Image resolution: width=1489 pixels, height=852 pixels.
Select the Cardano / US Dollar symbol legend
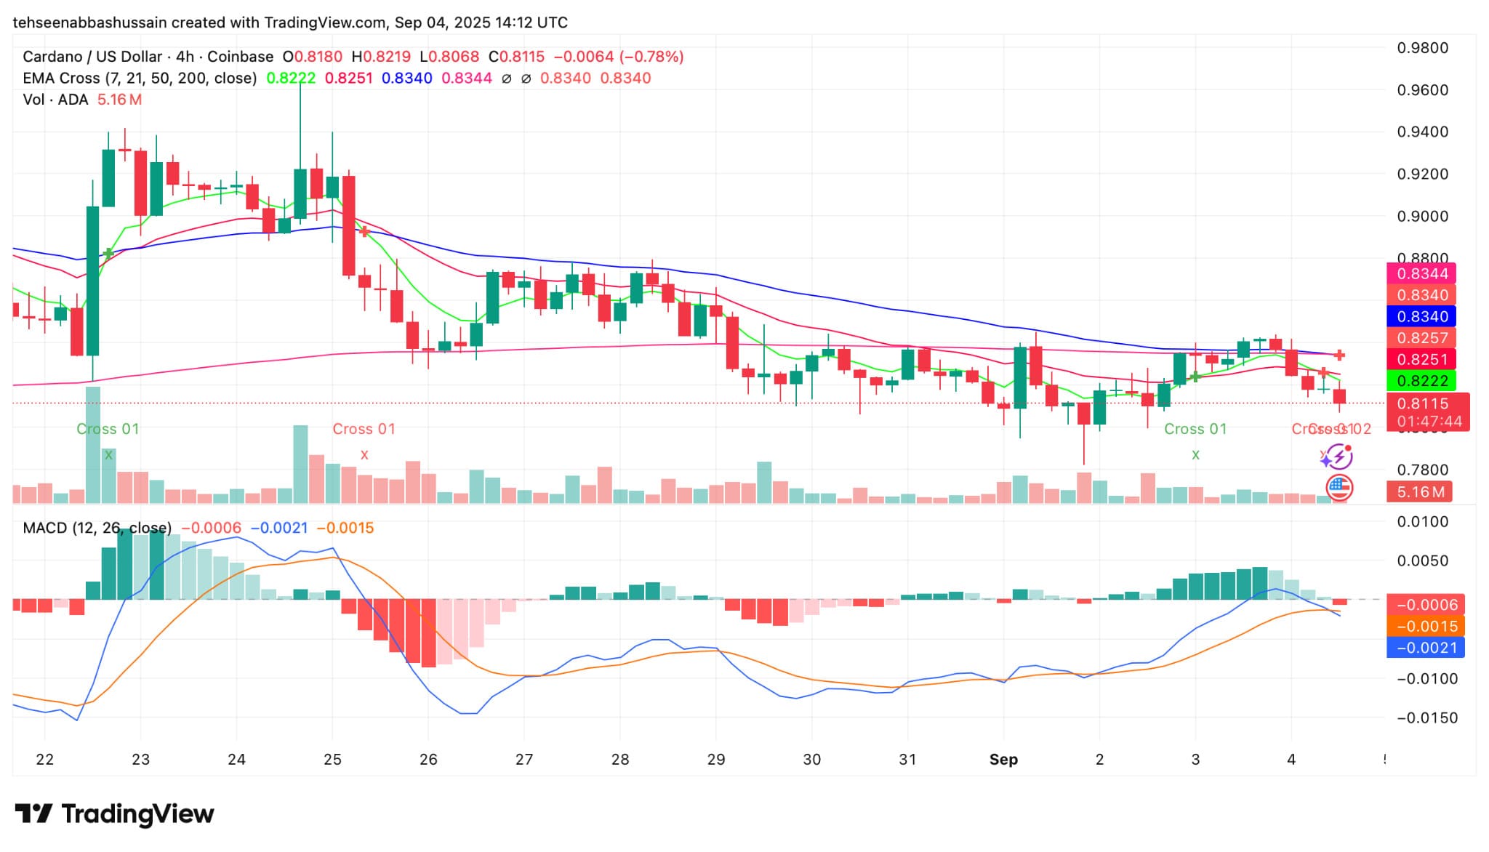[x=148, y=57]
